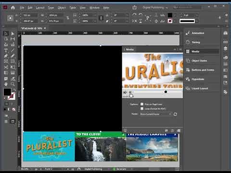The height and width of the screenshot is (173, 231).
Task: Open the zoom level dropdown in status bar
Action: click(x=32, y=169)
